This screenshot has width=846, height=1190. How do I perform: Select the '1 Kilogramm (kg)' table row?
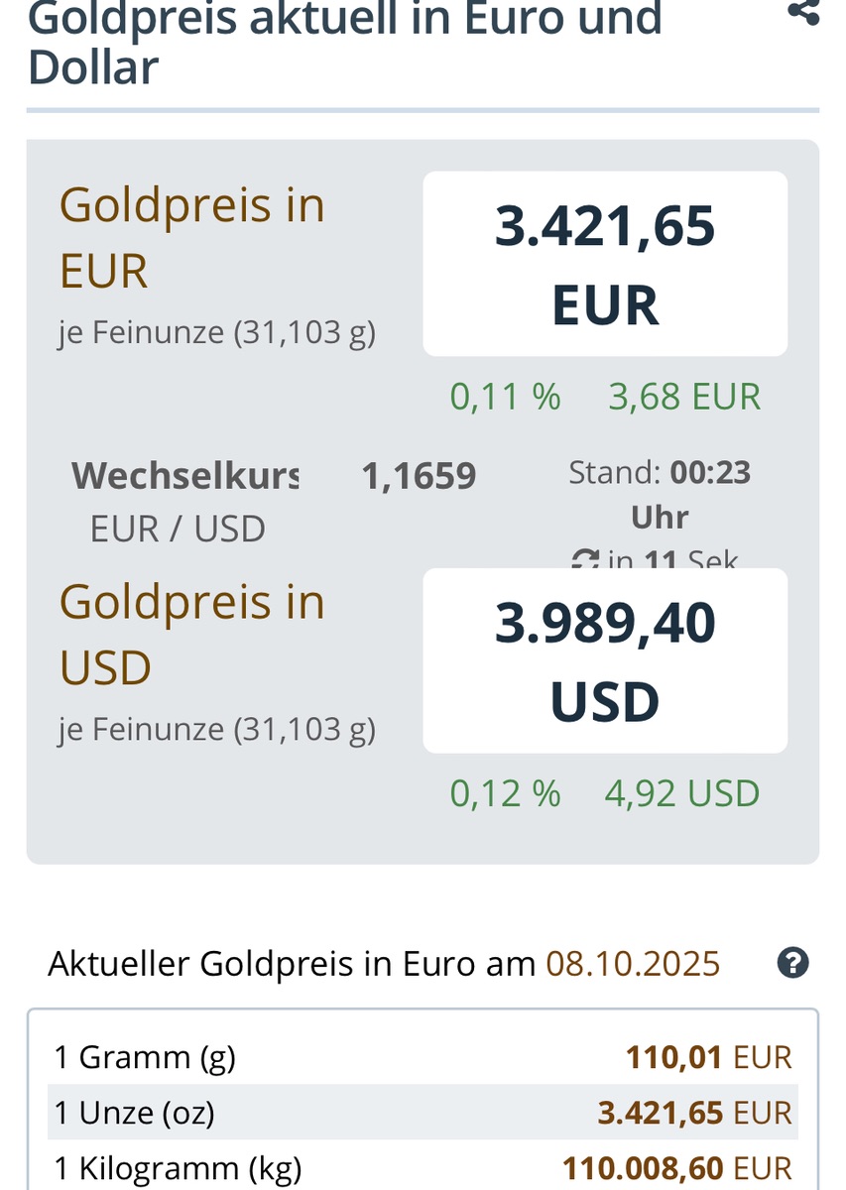tap(423, 1168)
